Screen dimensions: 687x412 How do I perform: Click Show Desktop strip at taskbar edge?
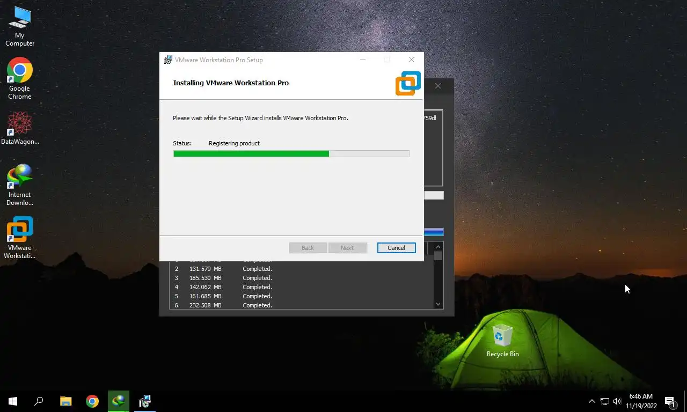(685, 401)
